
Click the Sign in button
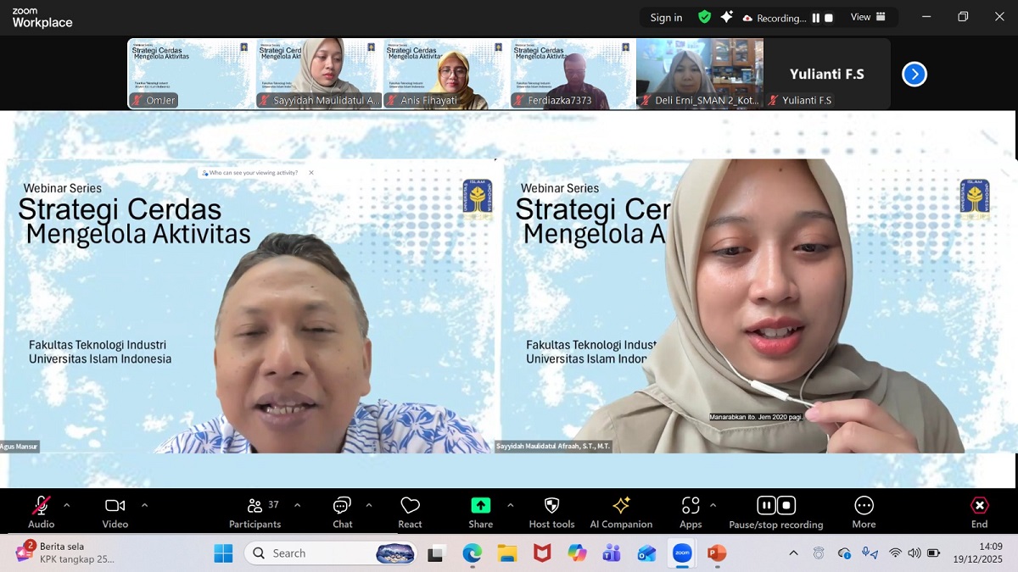(x=665, y=16)
